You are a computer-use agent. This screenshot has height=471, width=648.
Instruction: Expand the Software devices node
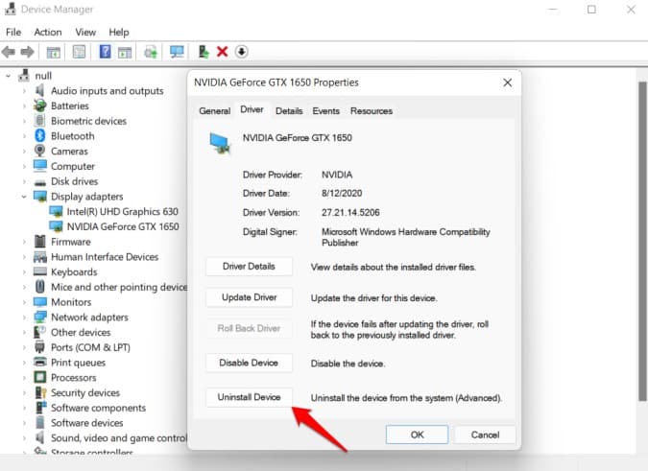click(x=24, y=423)
